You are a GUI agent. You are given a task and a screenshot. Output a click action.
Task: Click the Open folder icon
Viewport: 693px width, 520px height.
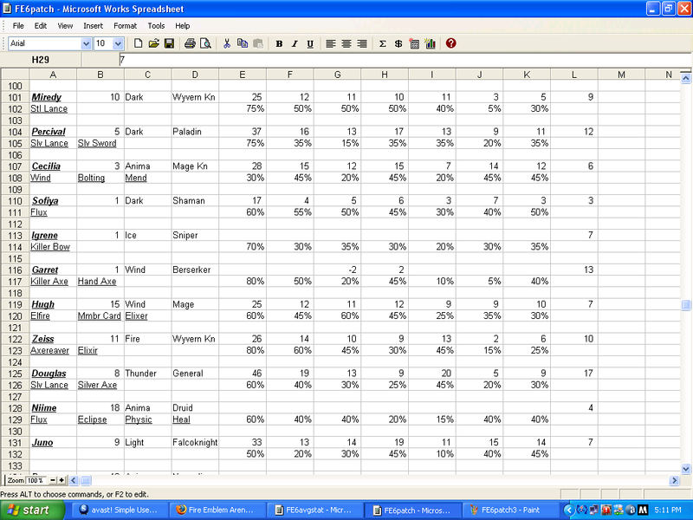153,43
